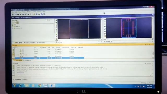Expand the Primitives tree node
Screen dimensions: 167x94
(13, 28)
